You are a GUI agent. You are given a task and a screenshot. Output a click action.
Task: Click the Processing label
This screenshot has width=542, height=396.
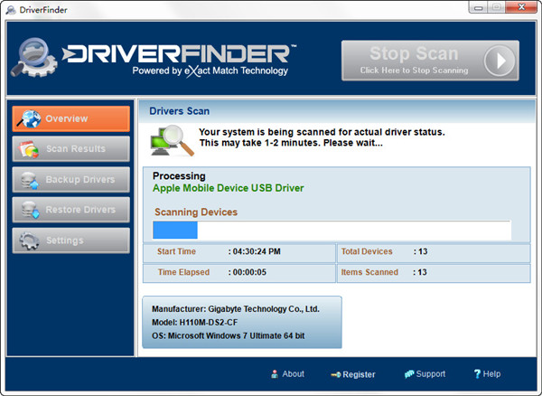click(x=179, y=176)
